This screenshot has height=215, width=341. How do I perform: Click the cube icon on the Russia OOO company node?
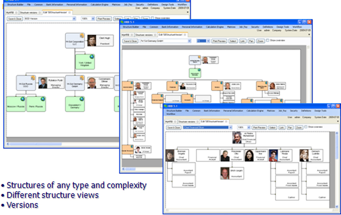[x=33, y=78]
